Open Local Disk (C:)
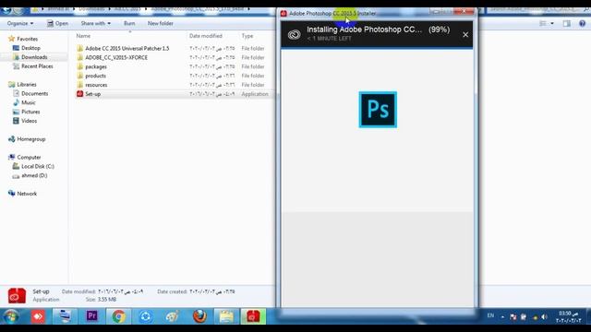Image resolution: width=591 pixels, height=332 pixels. (38, 166)
